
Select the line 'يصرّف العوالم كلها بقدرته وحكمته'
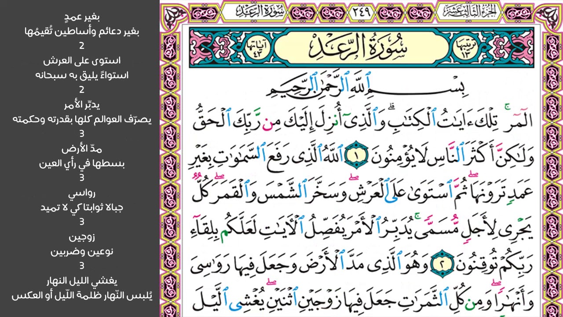point(82,119)
